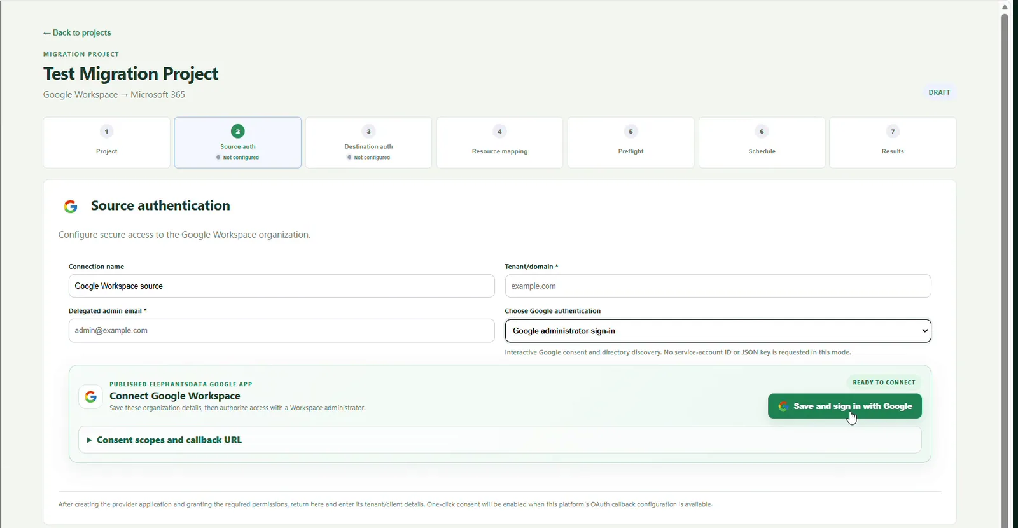Open the Resource mapping step
Image resolution: width=1018 pixels, height=528 pixels.
click(x=500, y=142)
